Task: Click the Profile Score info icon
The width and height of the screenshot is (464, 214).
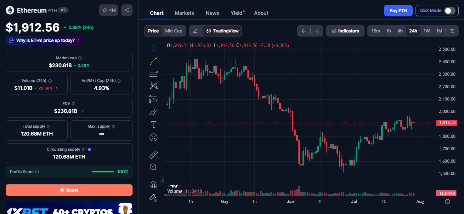Action: point(37,172)
